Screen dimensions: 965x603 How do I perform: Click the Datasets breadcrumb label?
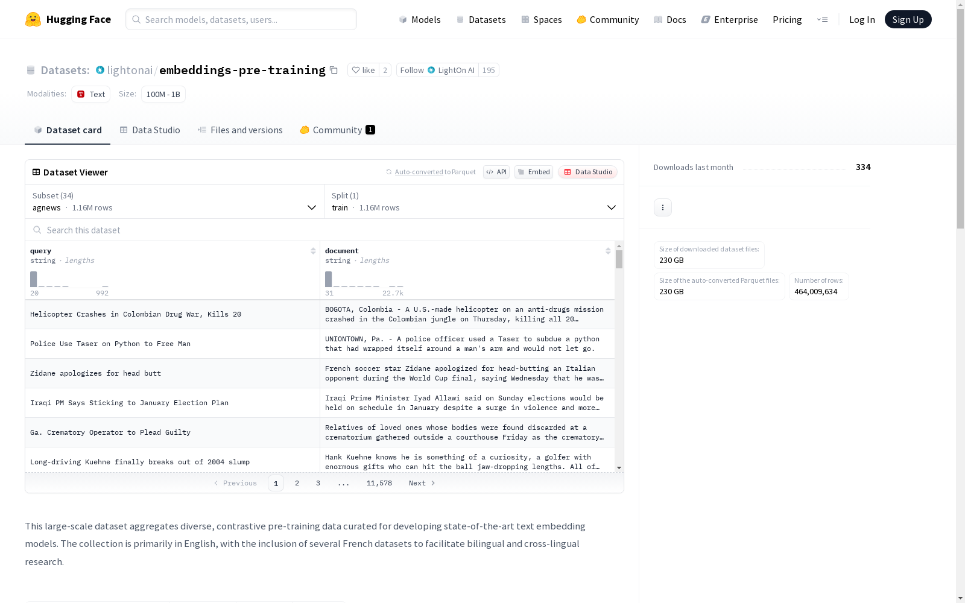tap(65, 70)
